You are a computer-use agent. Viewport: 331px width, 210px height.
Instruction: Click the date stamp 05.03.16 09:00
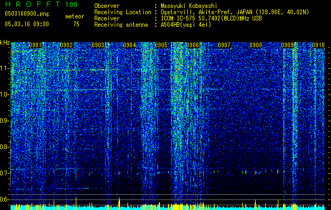[x=27, y=24]
